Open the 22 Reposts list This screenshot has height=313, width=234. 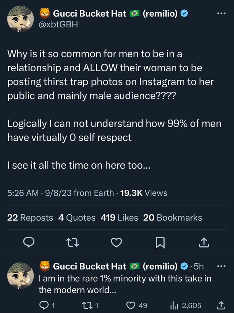click(x=30, y=218)
